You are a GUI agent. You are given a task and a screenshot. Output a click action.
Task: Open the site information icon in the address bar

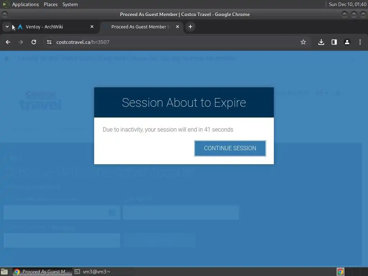[49, 42]
